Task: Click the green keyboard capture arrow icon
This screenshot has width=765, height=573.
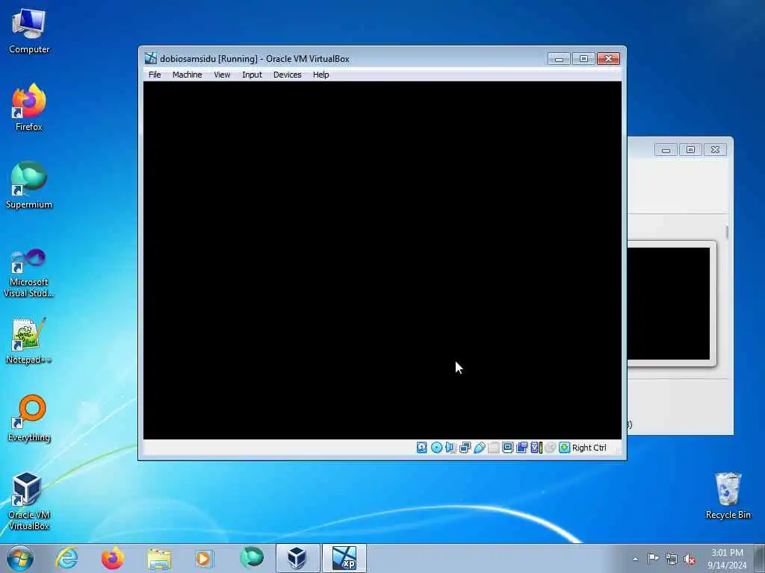Action: [565, 448]
